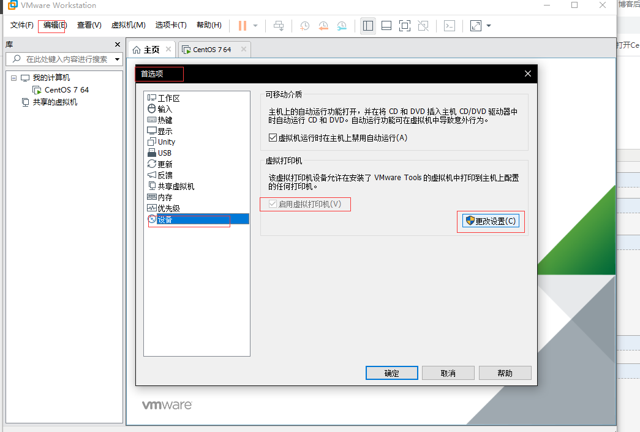Toggle 虚拟机运行时在主机上禁用自动运行 checkbox
The height and width of the screenshot is (432, 640).
[x=273, y=138]
